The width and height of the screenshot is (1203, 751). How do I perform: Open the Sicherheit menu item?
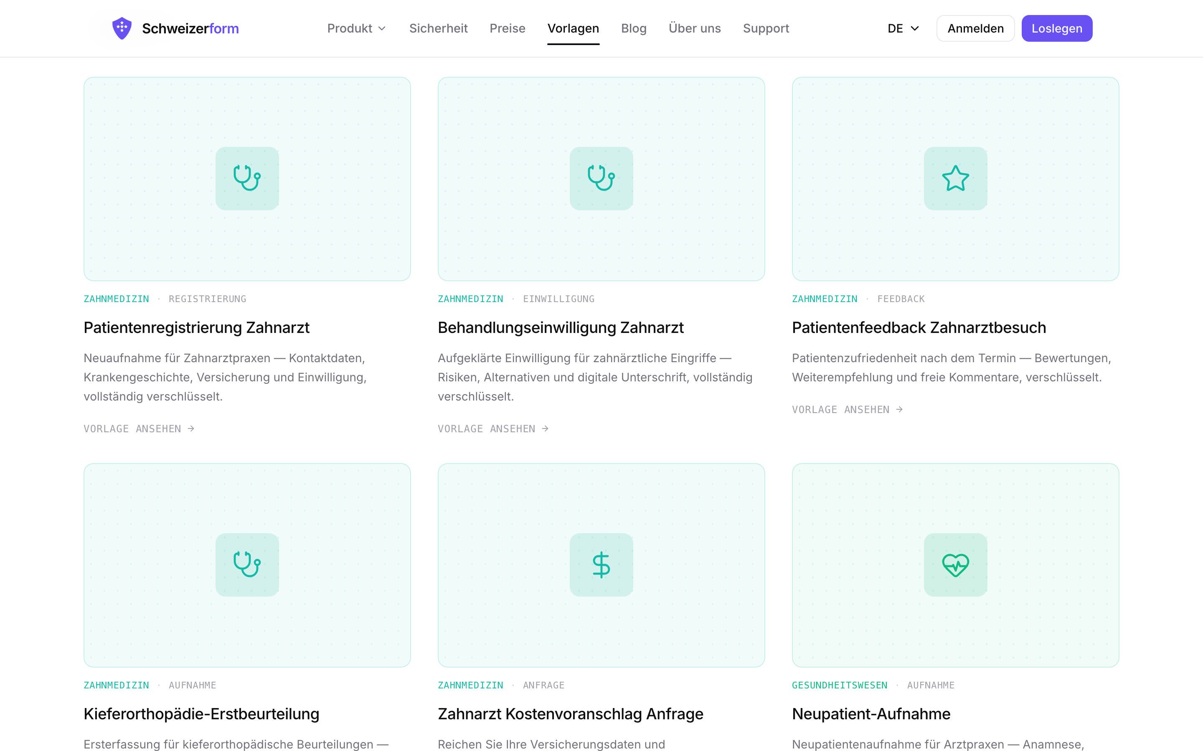click(x=439, y=28)
